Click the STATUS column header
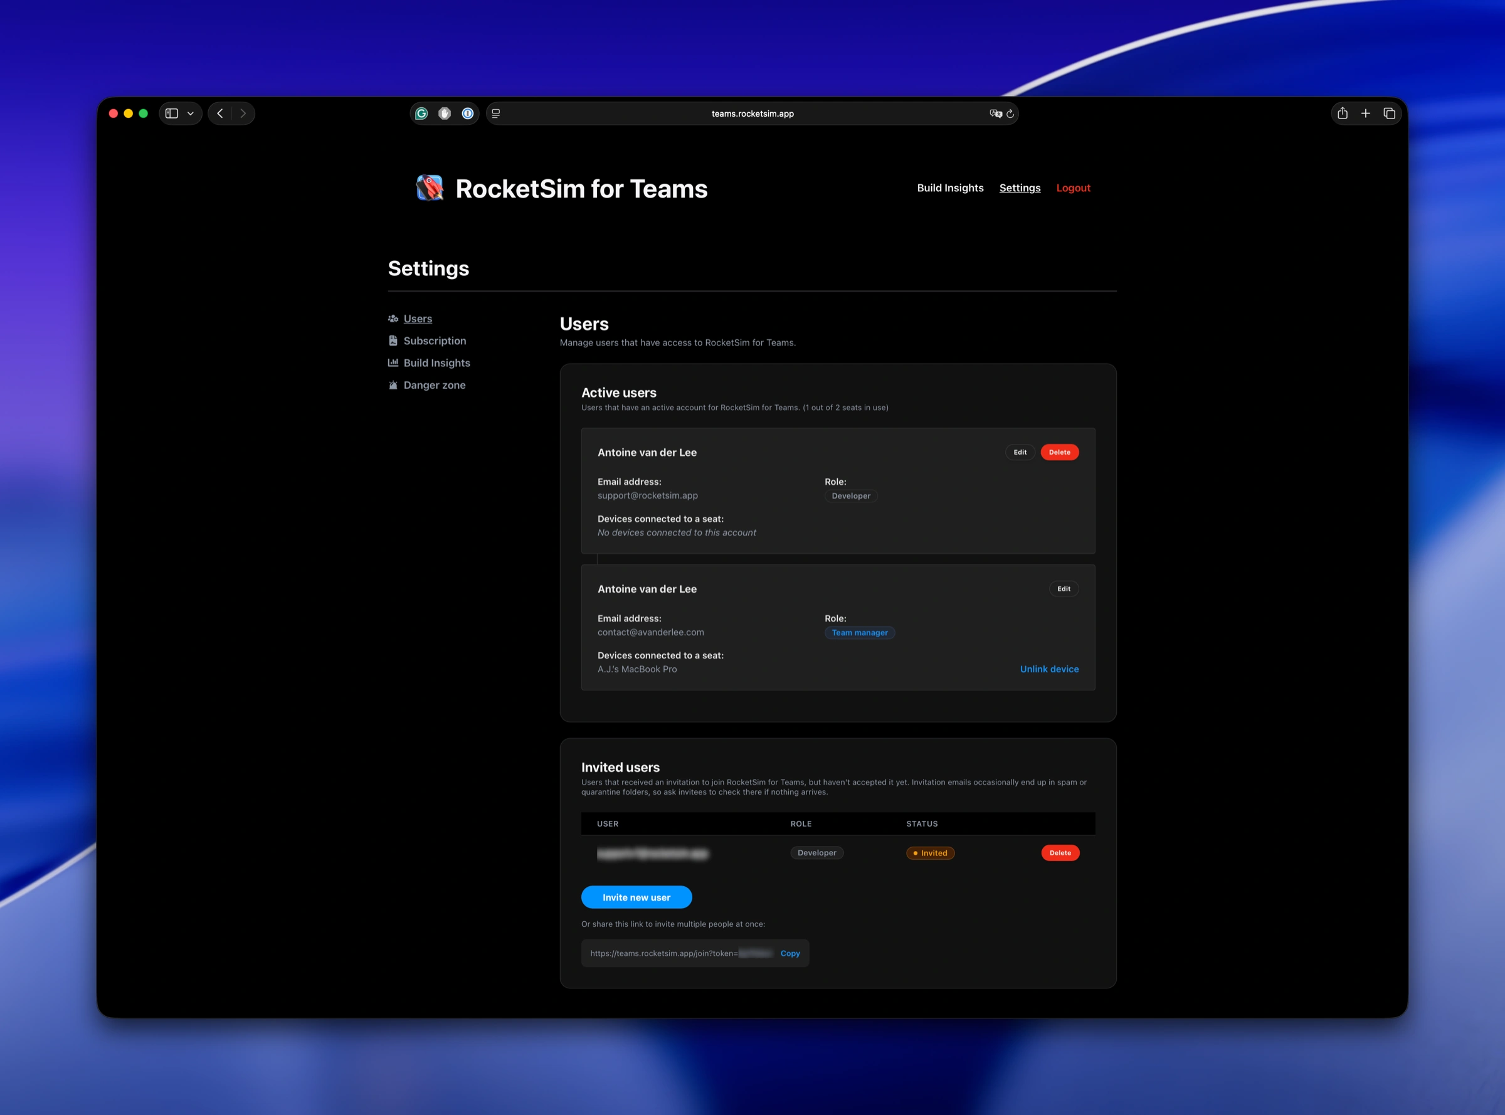 [921, 823]
